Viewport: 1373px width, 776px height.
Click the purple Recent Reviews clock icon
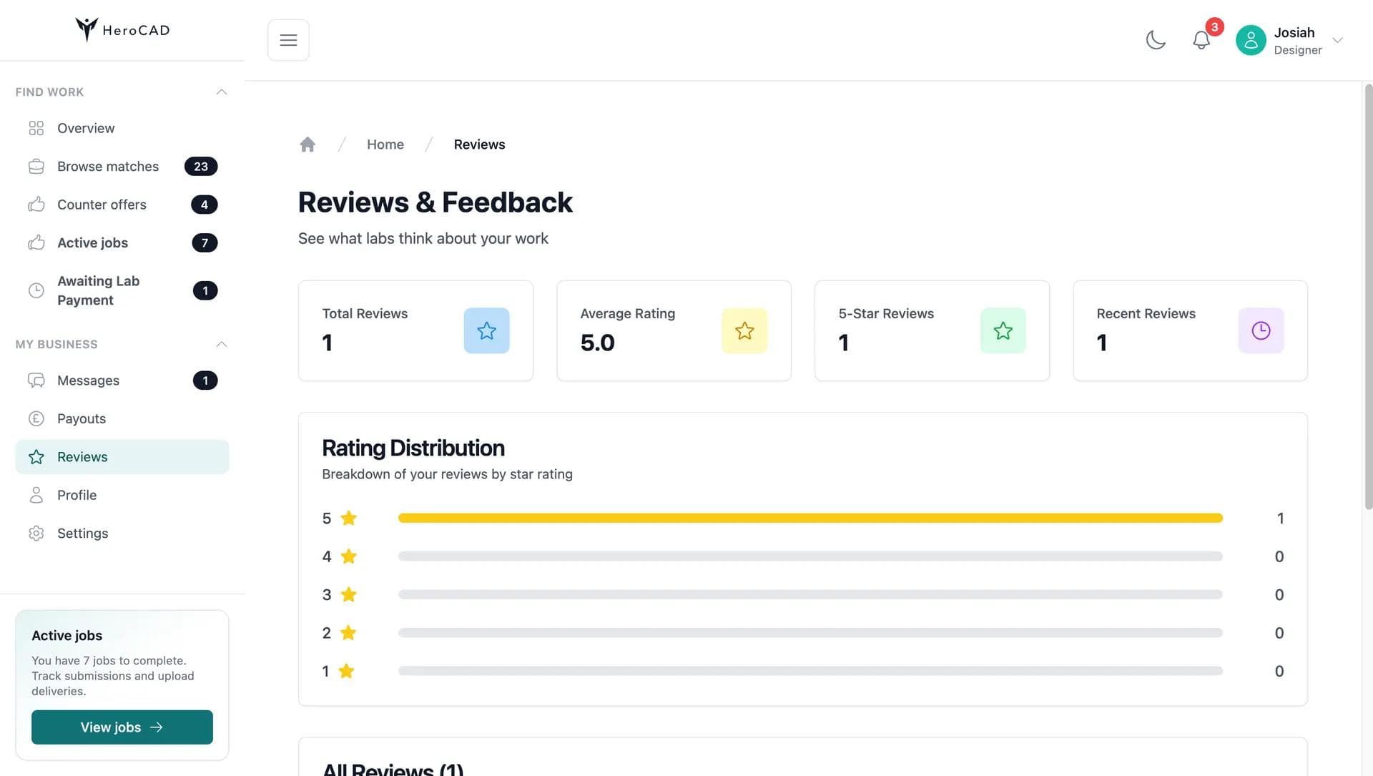coord(1261,330)
